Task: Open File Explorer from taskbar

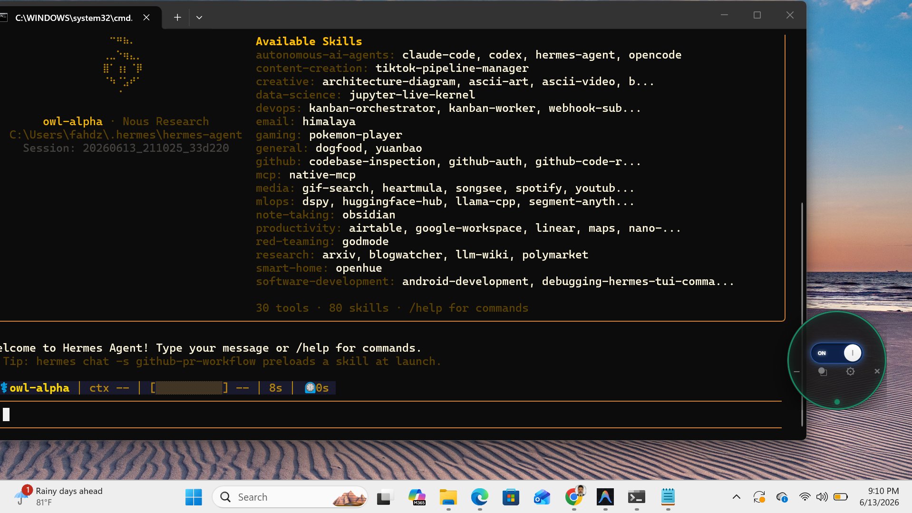Action: pyautogui.click(x=448, y=497)
